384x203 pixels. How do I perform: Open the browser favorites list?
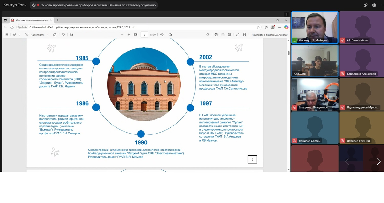(266, 27)
